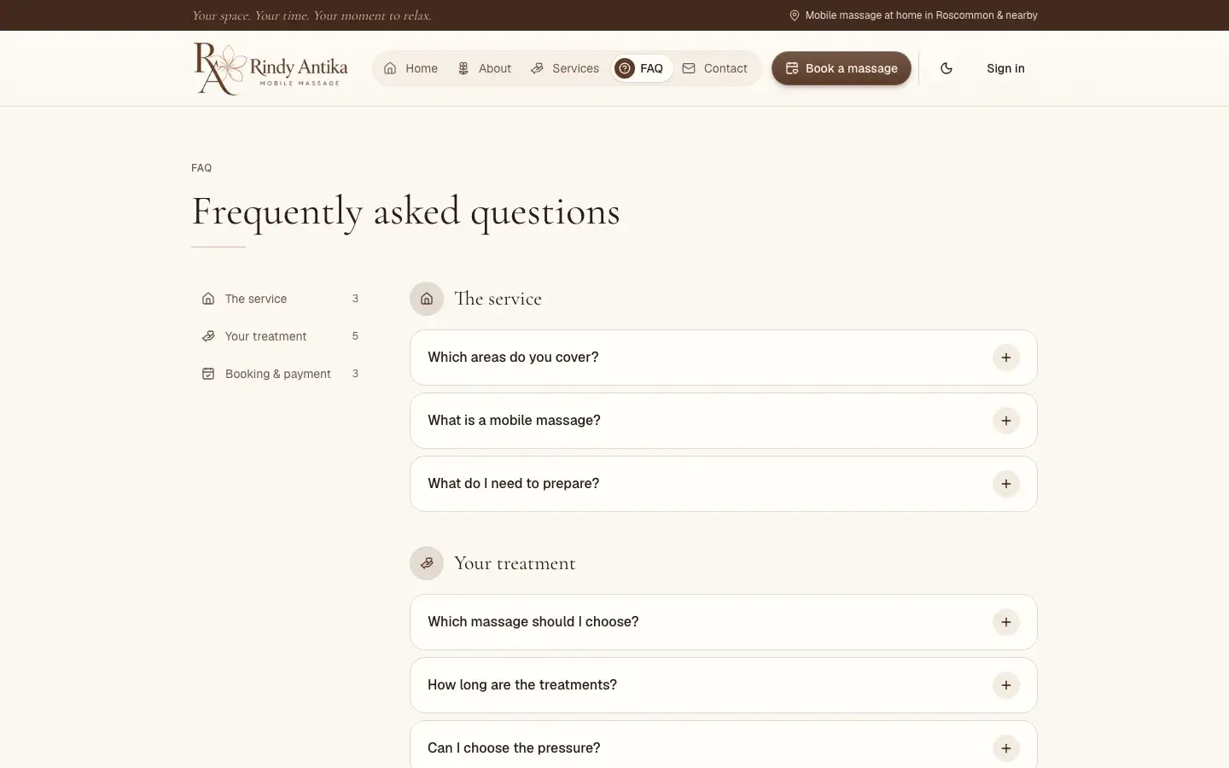
Task: Click the 'Your space. Your time.' tagline
Action: coord(312,15)
